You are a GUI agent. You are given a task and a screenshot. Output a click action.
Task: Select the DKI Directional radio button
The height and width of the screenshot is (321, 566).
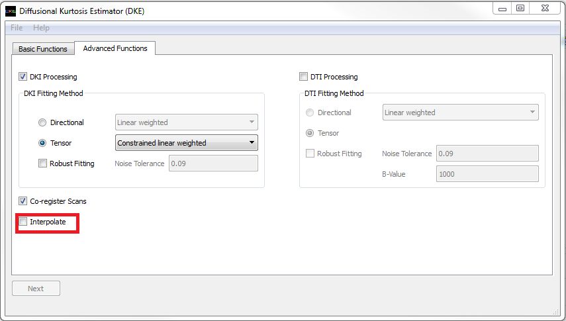pyautogui.click(x=43, y=122)
